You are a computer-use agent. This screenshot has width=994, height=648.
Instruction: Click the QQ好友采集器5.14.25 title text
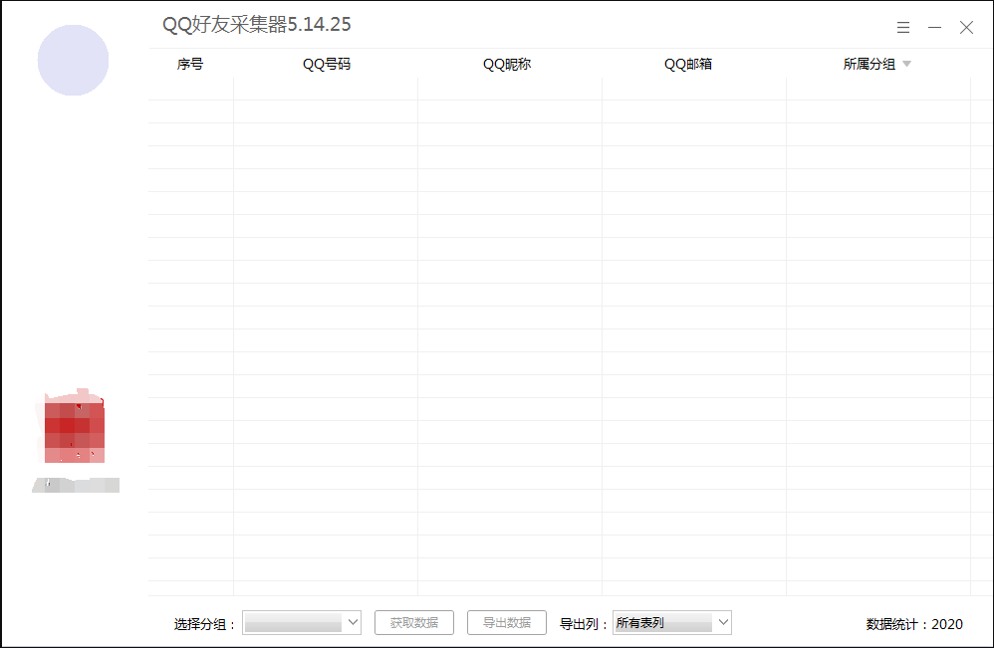point(257,24)
